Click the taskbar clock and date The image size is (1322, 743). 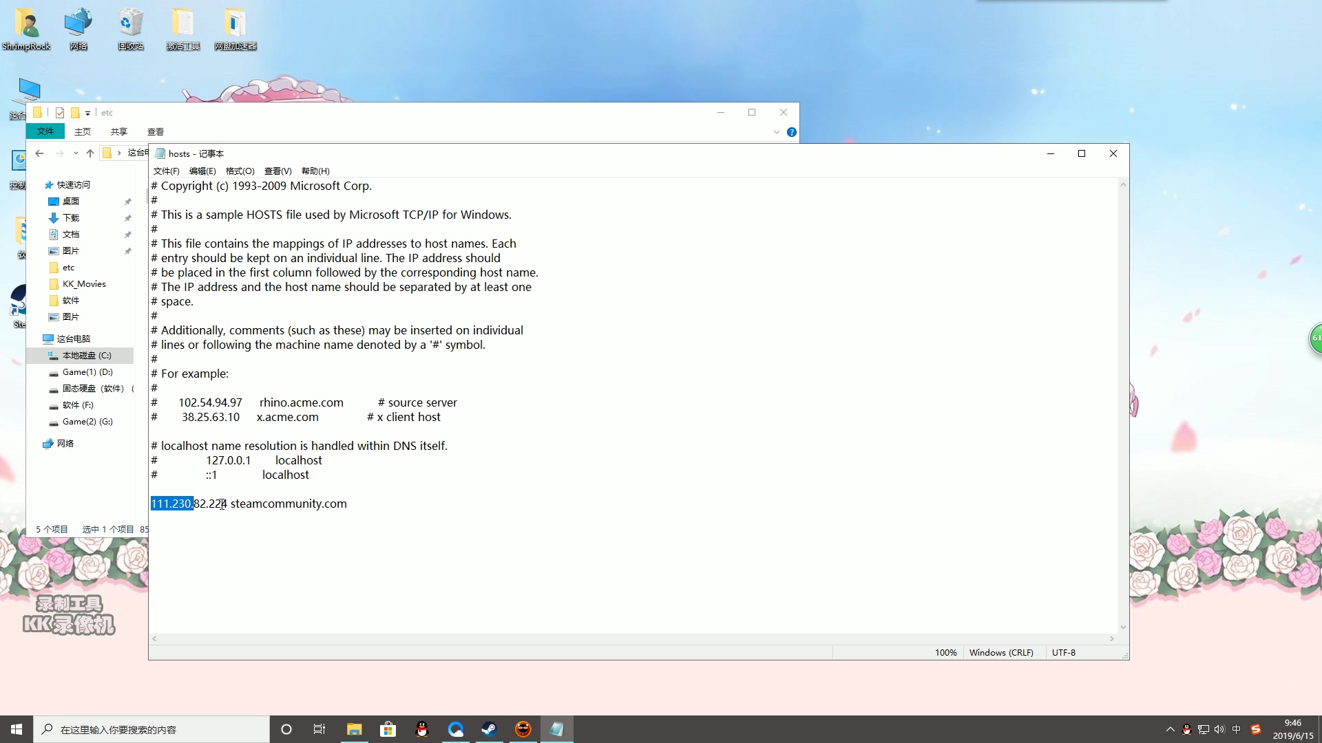(1293, 729)
